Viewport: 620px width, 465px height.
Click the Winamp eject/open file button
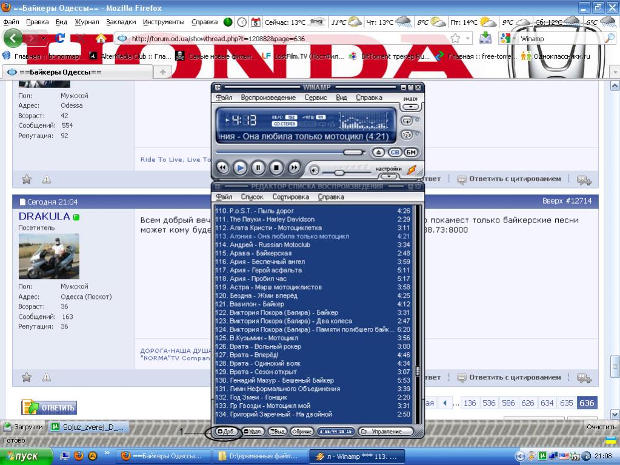378,152
